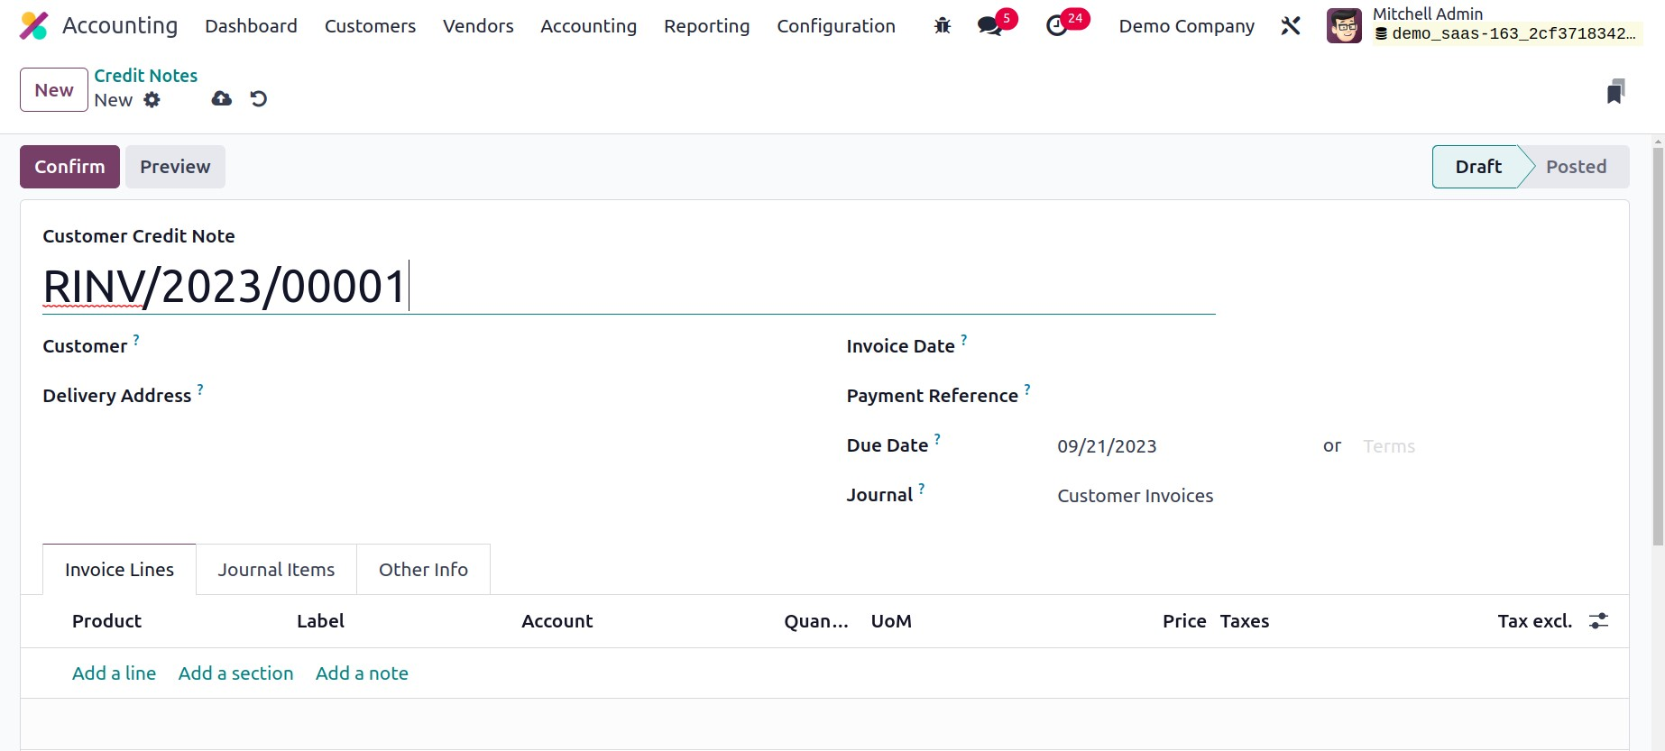Image resolution: width=1665 pixels, height=751 pixels.
Task: Open the Customers menu
Action: pyautogui.click(x=370, y=26)
